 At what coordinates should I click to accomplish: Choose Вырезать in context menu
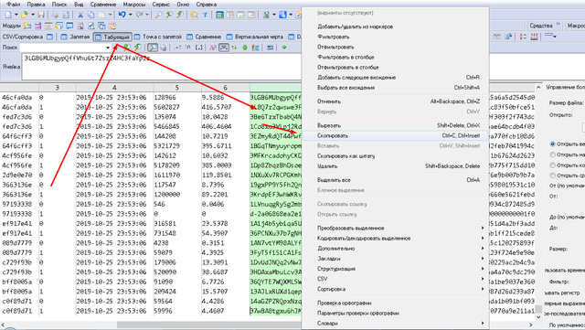(x=395, y=125)
